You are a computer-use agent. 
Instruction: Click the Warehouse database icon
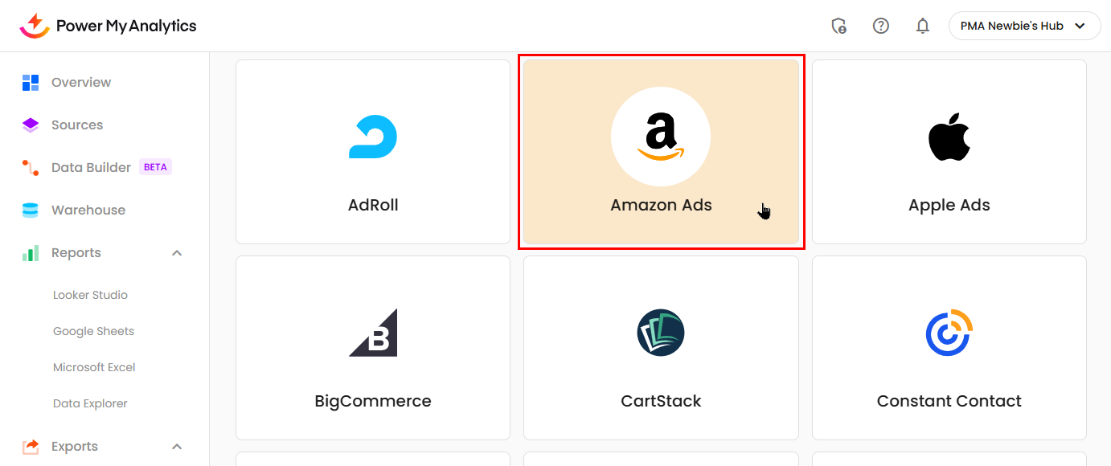click(x=31, y=210)
